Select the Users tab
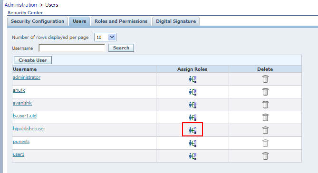318x173 pixels. (79, 21)
